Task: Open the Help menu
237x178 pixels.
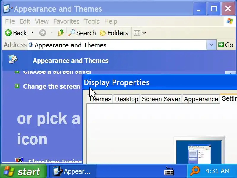Action: [111, 21]
